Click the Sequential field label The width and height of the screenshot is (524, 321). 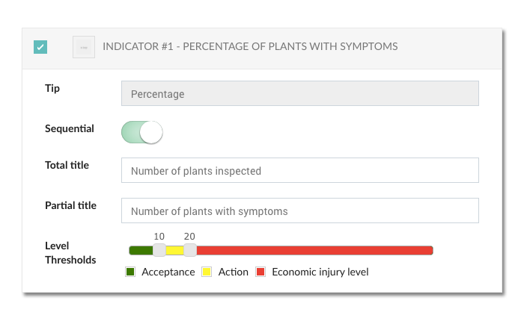tap(70, 128)
